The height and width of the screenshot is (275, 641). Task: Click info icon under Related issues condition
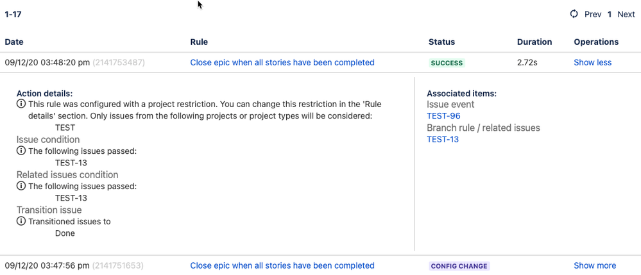21,187
